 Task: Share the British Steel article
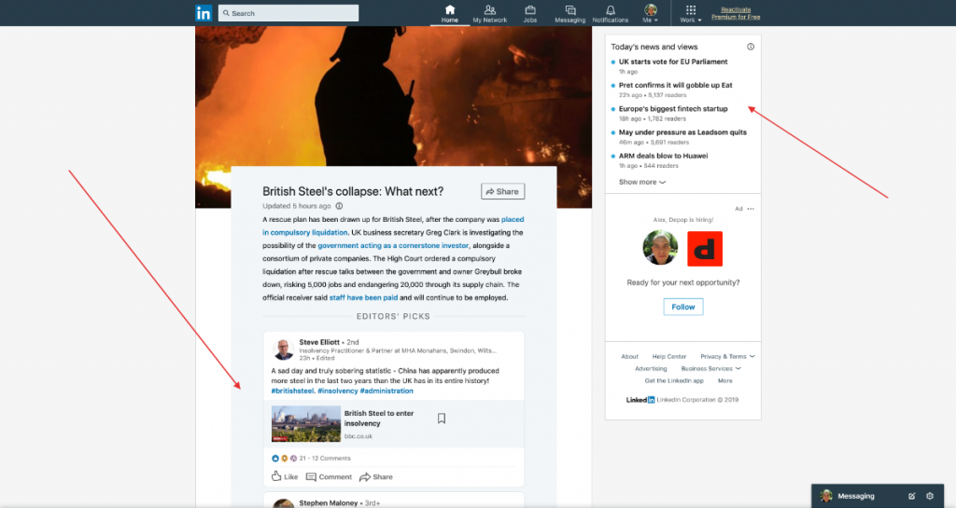[502, 191]
